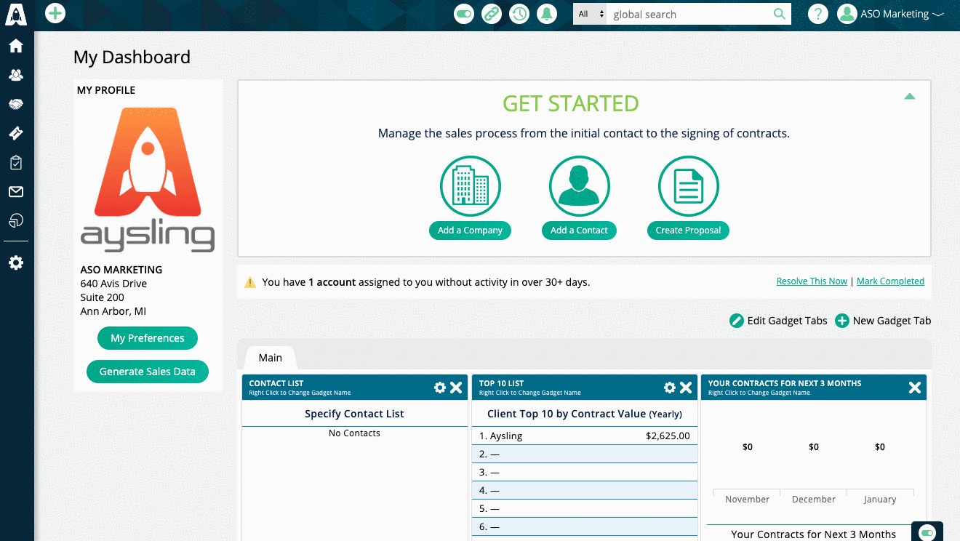Open the settings gear sidebar icon
The height and width of the screenshot is (541, 960).
coord(16,263)
